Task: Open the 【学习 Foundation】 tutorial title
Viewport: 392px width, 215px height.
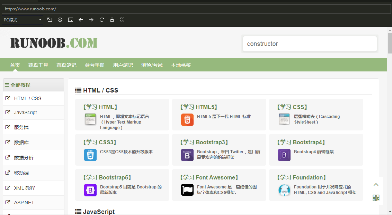Action: click(302, 177)
